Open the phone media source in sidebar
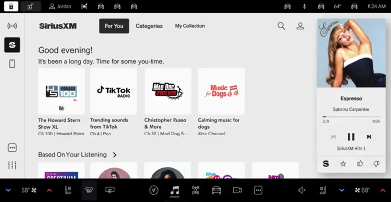The width and height of the screenshot is (391, 202). click(x=12, y=64)
